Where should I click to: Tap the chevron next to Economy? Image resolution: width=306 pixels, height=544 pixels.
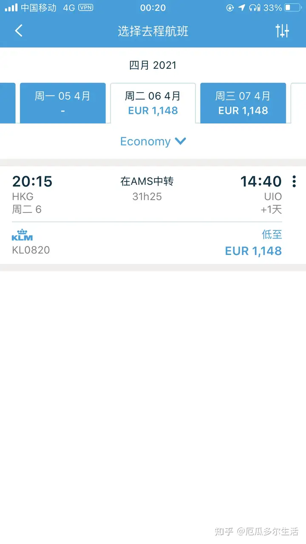point(181,141)
